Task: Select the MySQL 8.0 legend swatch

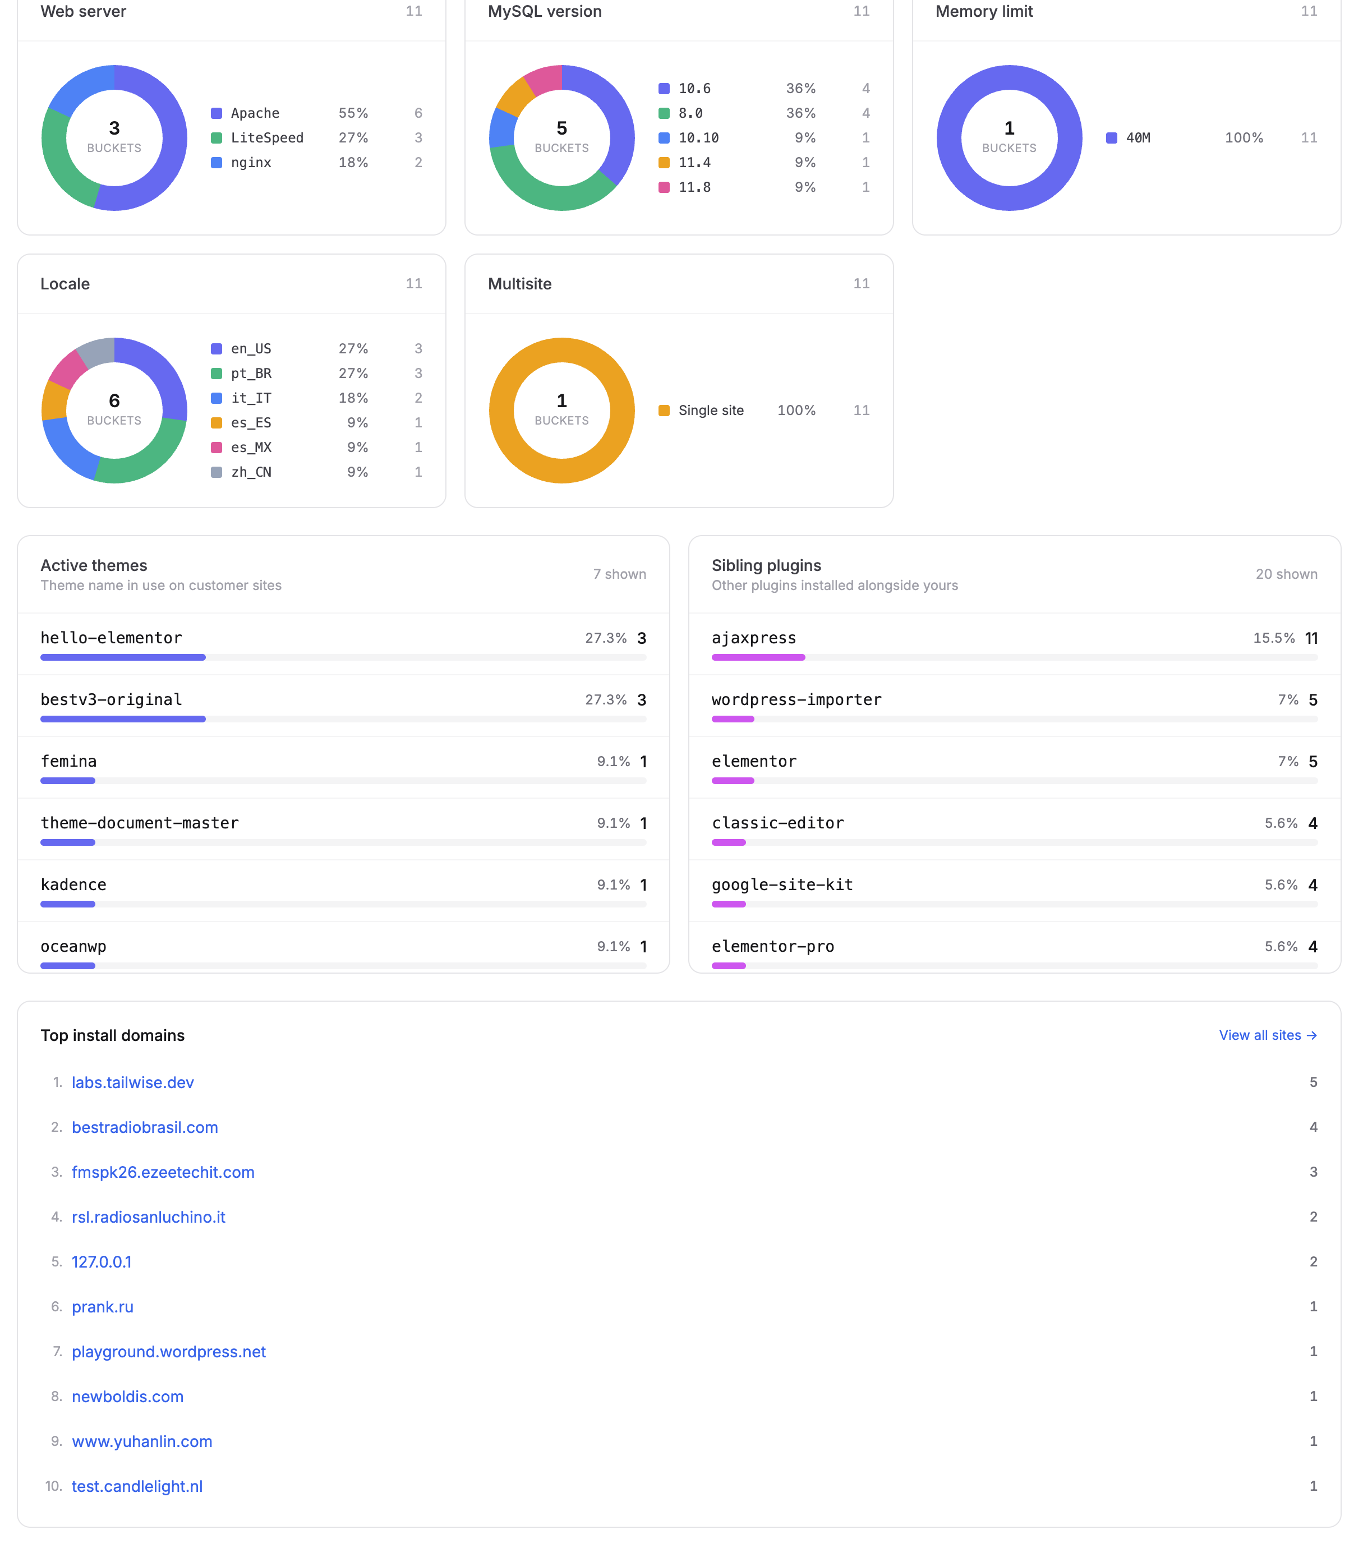Action: [664, 113]
